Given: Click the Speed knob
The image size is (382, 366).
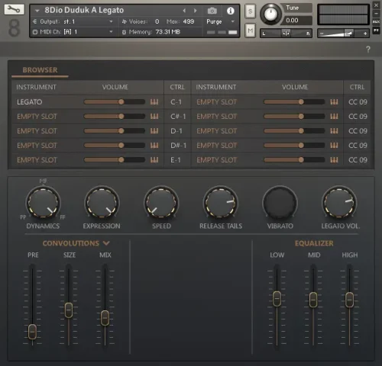Looking at the screenshot, I should click(x=161, y=203).
